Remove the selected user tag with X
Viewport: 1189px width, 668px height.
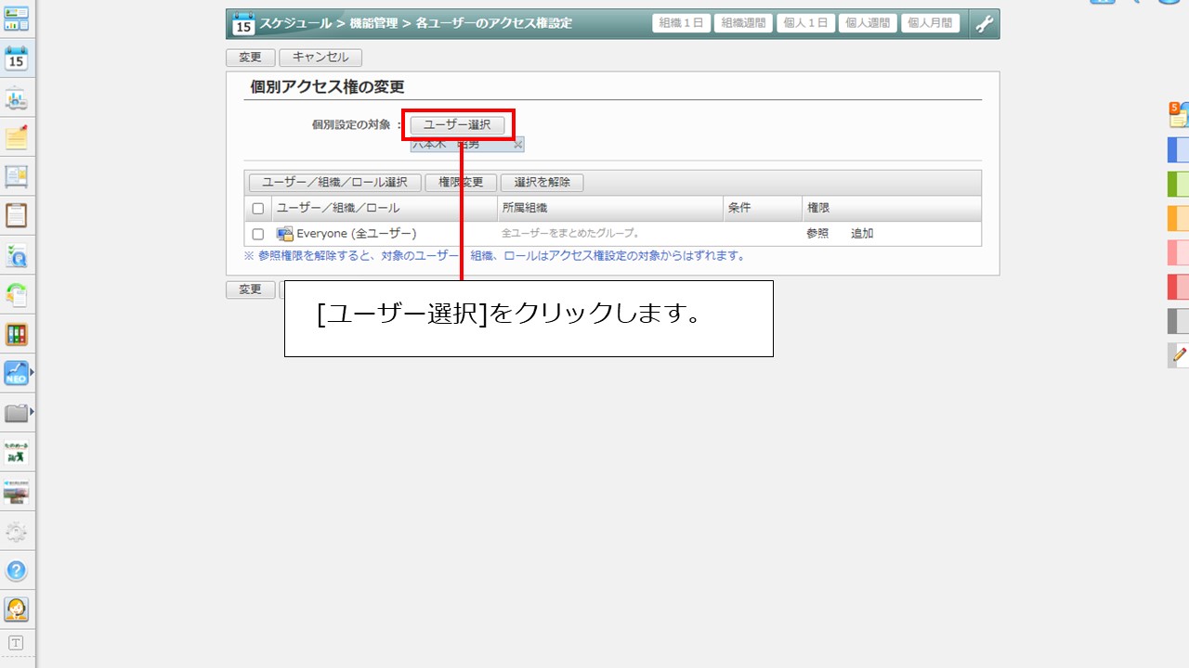coord(518,144)
